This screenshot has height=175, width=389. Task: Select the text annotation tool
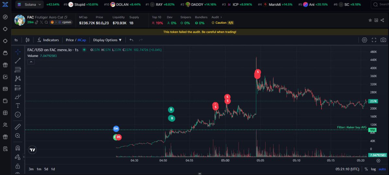[18, 106]
